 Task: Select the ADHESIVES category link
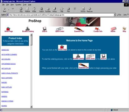pos(5,50)
